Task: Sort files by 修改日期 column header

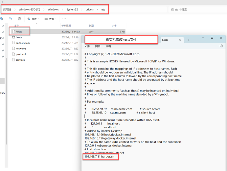Action: coord(66,26)
